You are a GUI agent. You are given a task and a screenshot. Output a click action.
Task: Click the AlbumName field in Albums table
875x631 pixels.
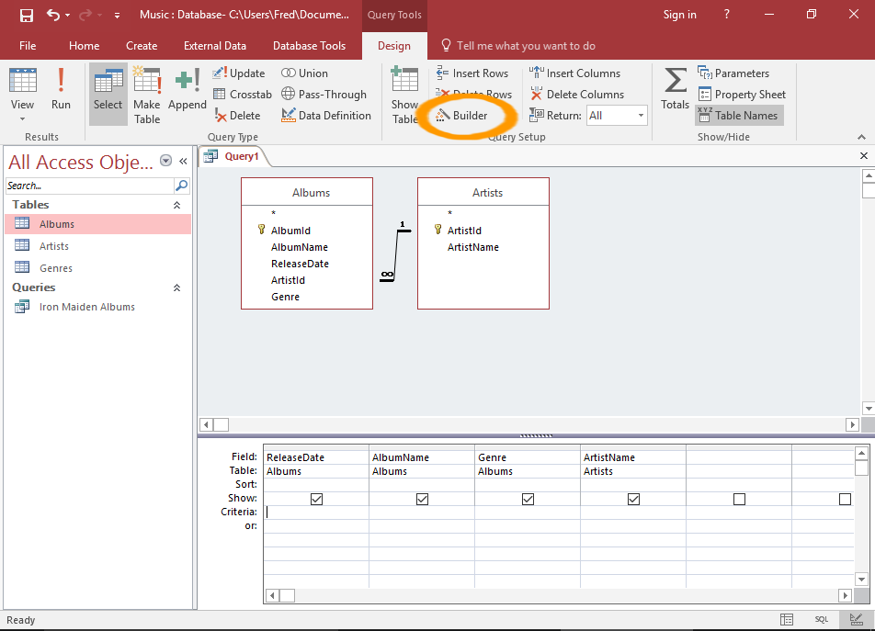(x=299, y=247)
